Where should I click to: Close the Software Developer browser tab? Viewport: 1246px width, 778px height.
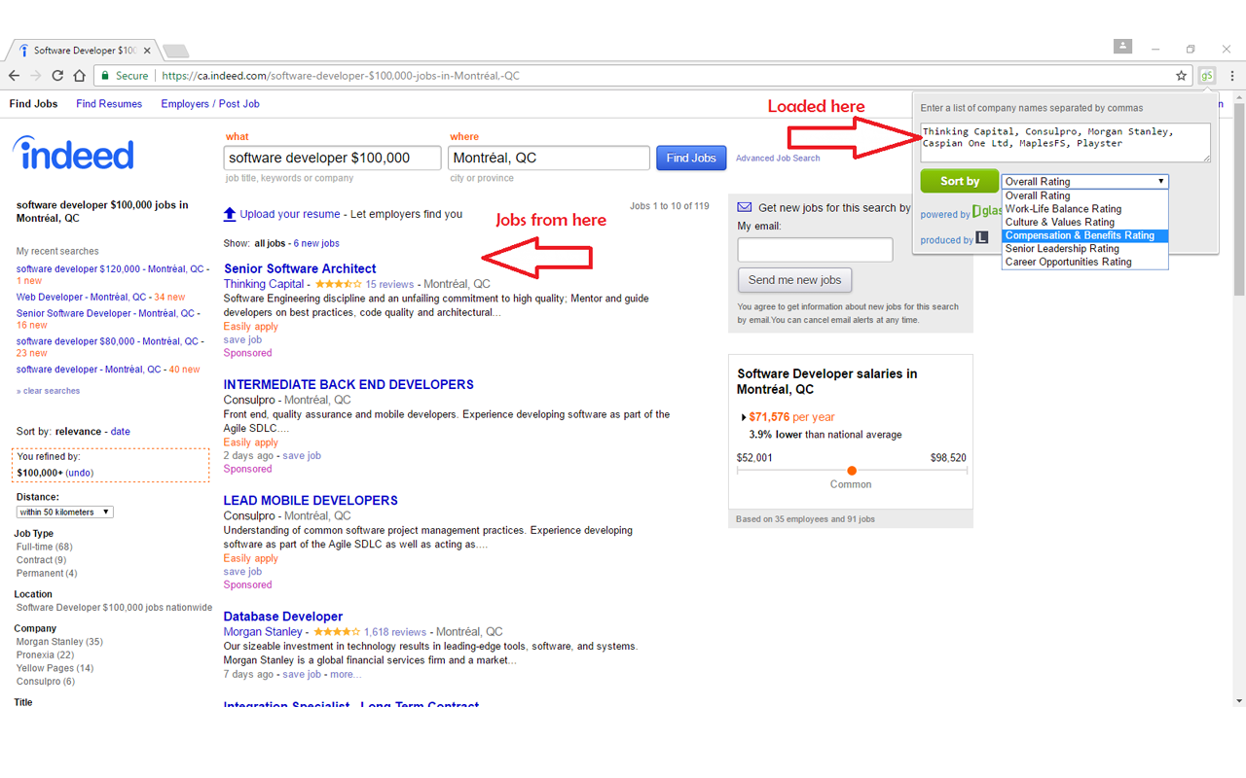coord(148,51)
